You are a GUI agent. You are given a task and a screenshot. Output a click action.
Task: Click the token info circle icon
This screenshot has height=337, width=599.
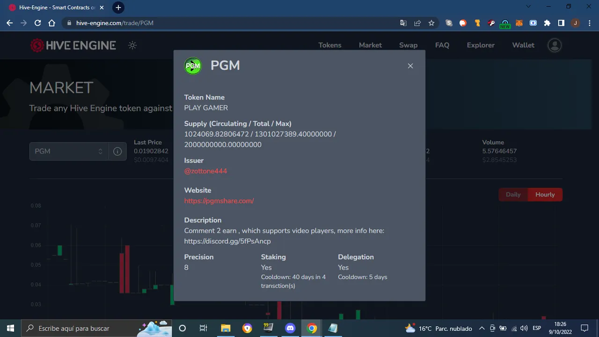117,152
